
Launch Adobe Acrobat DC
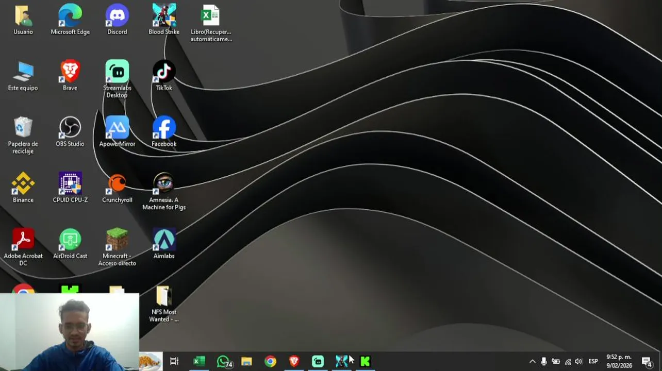23,247
